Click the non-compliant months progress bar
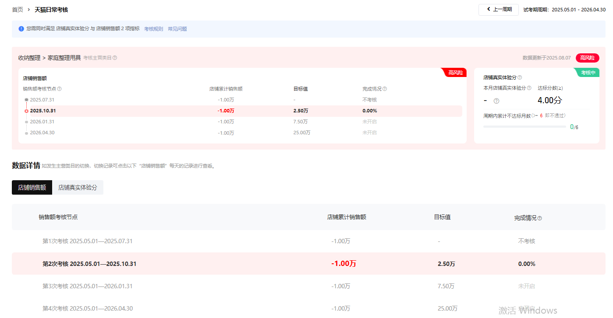 pos(524,127)
